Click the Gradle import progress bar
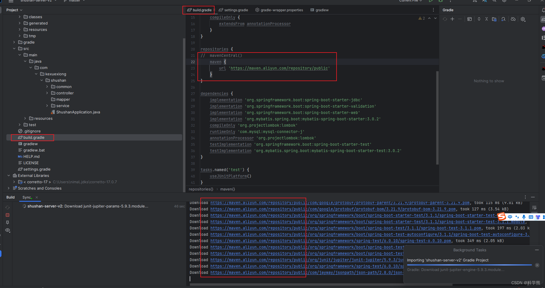 [469, 265]
